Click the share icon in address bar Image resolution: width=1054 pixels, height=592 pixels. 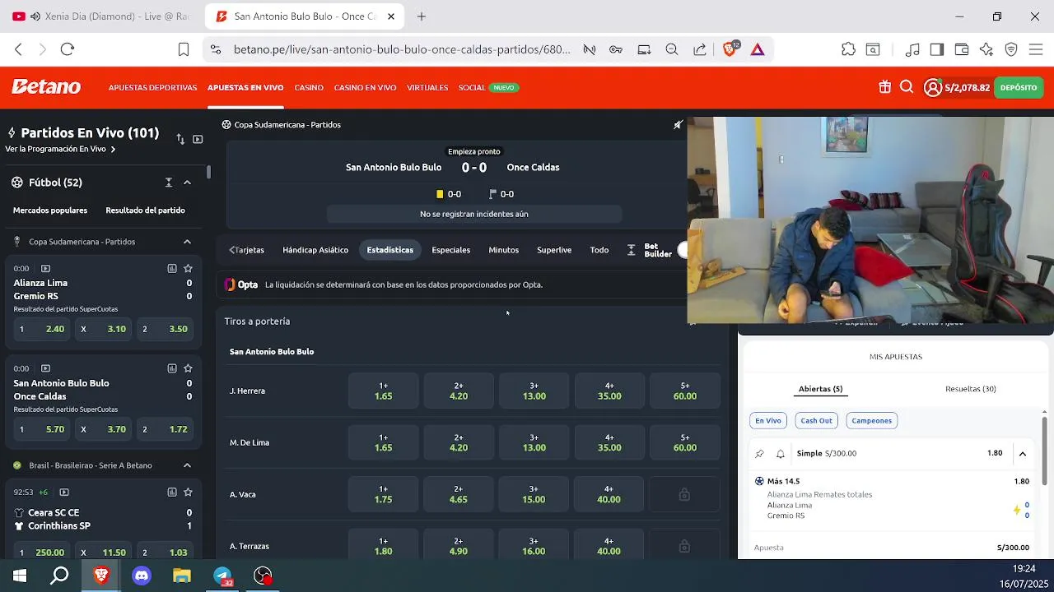point(700,49)
